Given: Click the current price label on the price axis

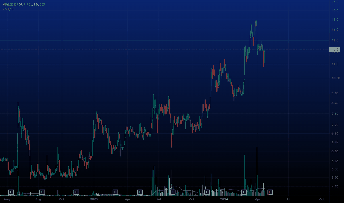Looking at the screenshot, I should click(334, 49).
